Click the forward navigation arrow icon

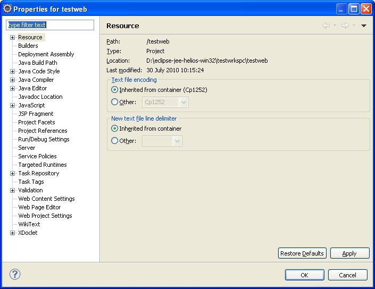click(x=345, y=25)
